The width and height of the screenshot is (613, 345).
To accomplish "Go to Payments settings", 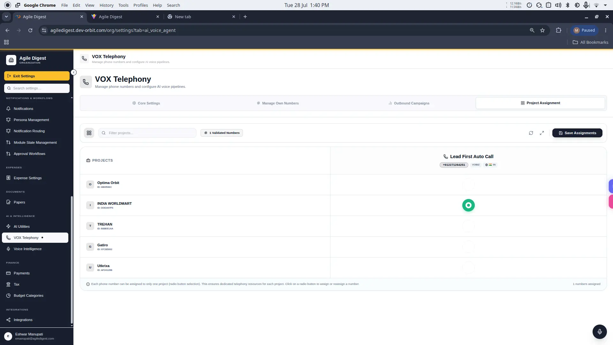I will point(35,273).
